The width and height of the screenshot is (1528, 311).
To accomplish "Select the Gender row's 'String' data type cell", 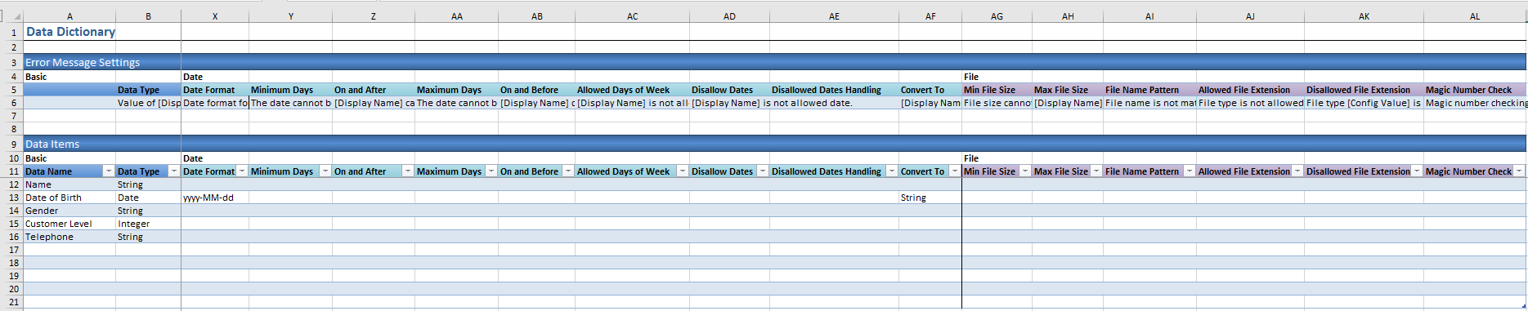I will [x=148, y=211].
